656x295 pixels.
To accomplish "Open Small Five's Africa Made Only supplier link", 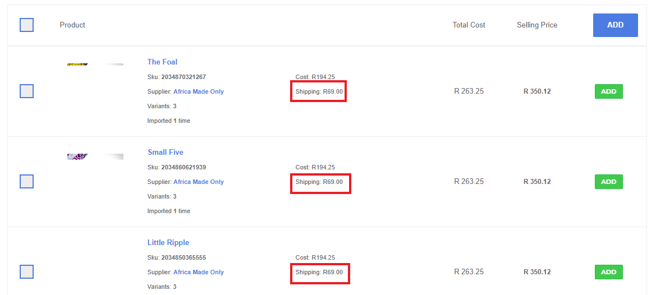I will click(x=199, y=182).
